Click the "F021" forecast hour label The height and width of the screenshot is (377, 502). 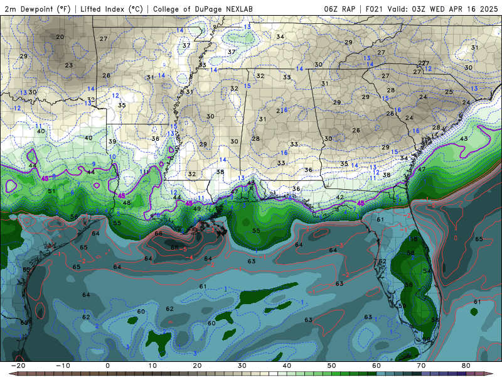(x=375, y=9)
